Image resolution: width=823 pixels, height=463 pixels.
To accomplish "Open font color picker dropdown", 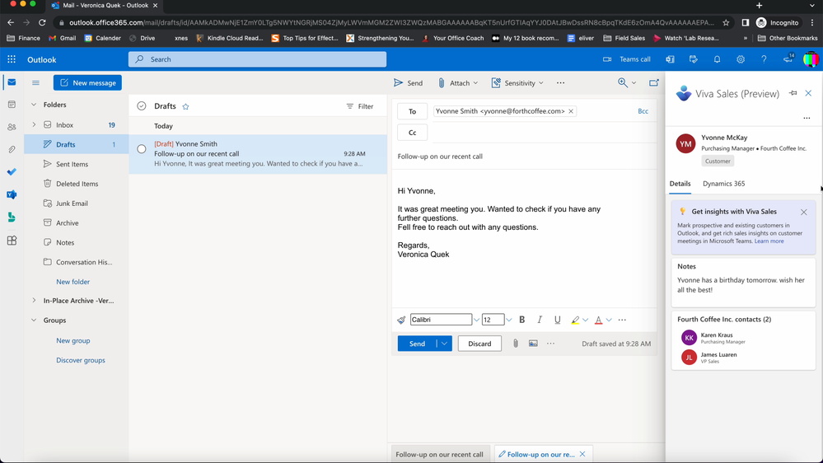I will tap(609, 320).
